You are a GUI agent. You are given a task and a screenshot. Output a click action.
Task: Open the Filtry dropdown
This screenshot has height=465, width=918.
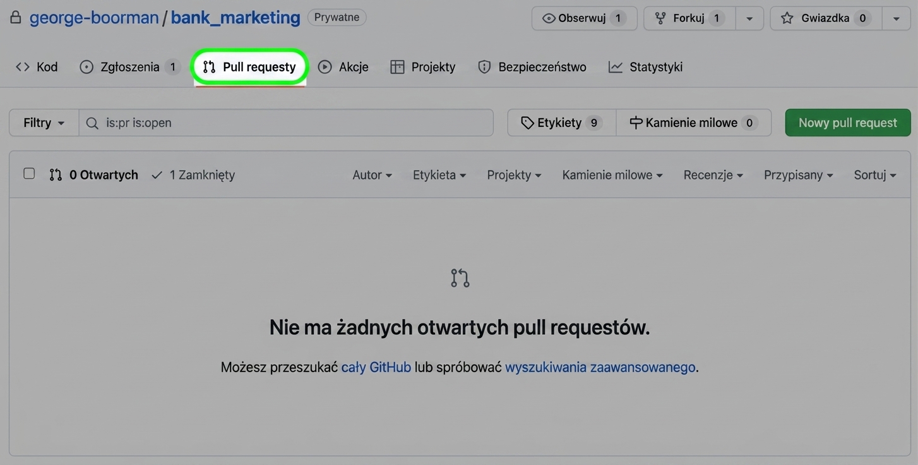point(44,123)
